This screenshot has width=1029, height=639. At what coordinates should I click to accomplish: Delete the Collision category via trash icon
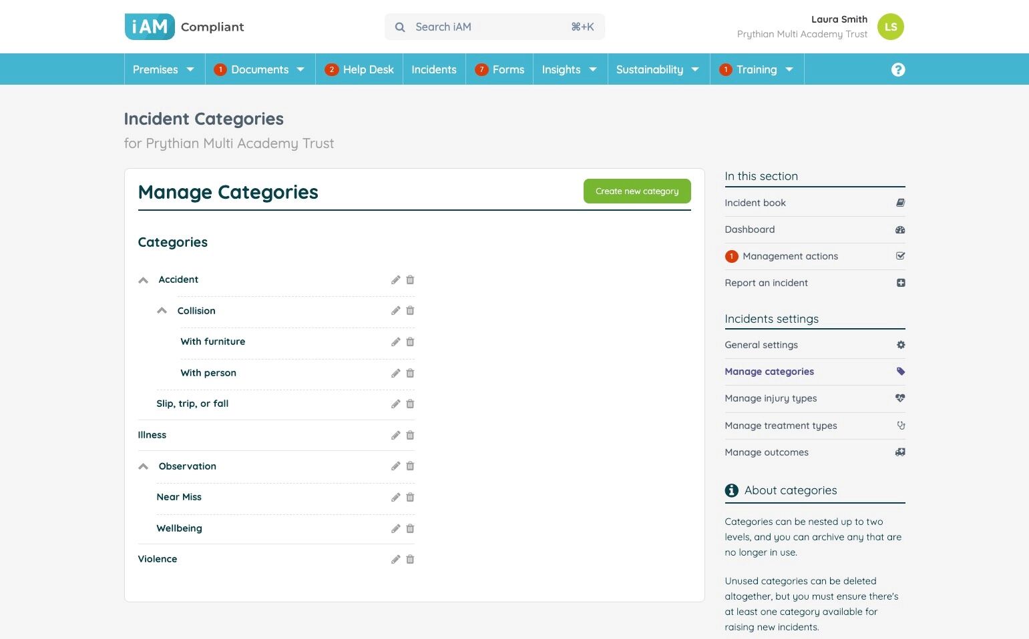coord(410,311)
